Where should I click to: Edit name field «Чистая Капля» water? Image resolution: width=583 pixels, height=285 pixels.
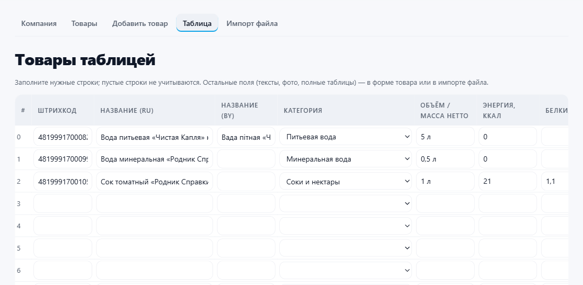pos(155,137)
